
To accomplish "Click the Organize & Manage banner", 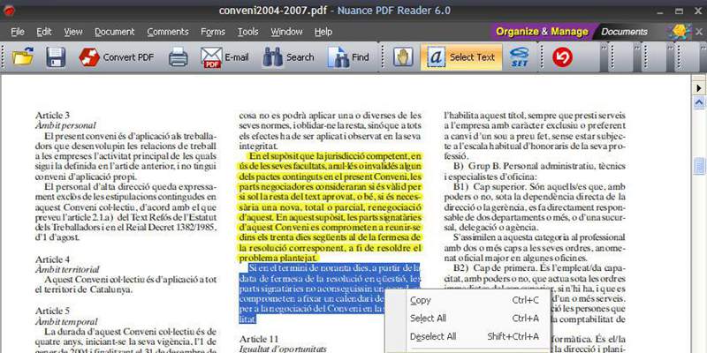I will pos(542,32).
